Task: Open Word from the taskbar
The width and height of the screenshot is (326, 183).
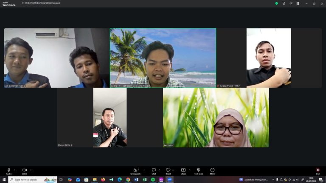Action: pos(136,180)
